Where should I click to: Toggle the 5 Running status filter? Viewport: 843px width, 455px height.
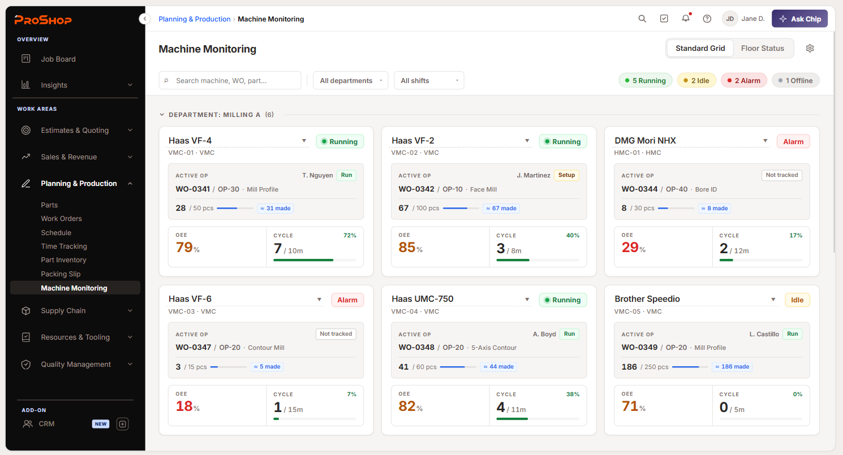click(646, 80)
